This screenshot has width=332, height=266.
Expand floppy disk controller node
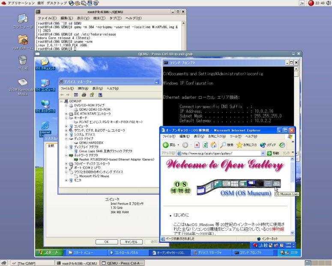(x=66, y=164)
